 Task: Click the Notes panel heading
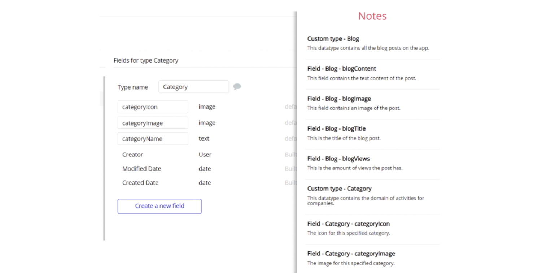pyautogui.click(x=372, y=16)
